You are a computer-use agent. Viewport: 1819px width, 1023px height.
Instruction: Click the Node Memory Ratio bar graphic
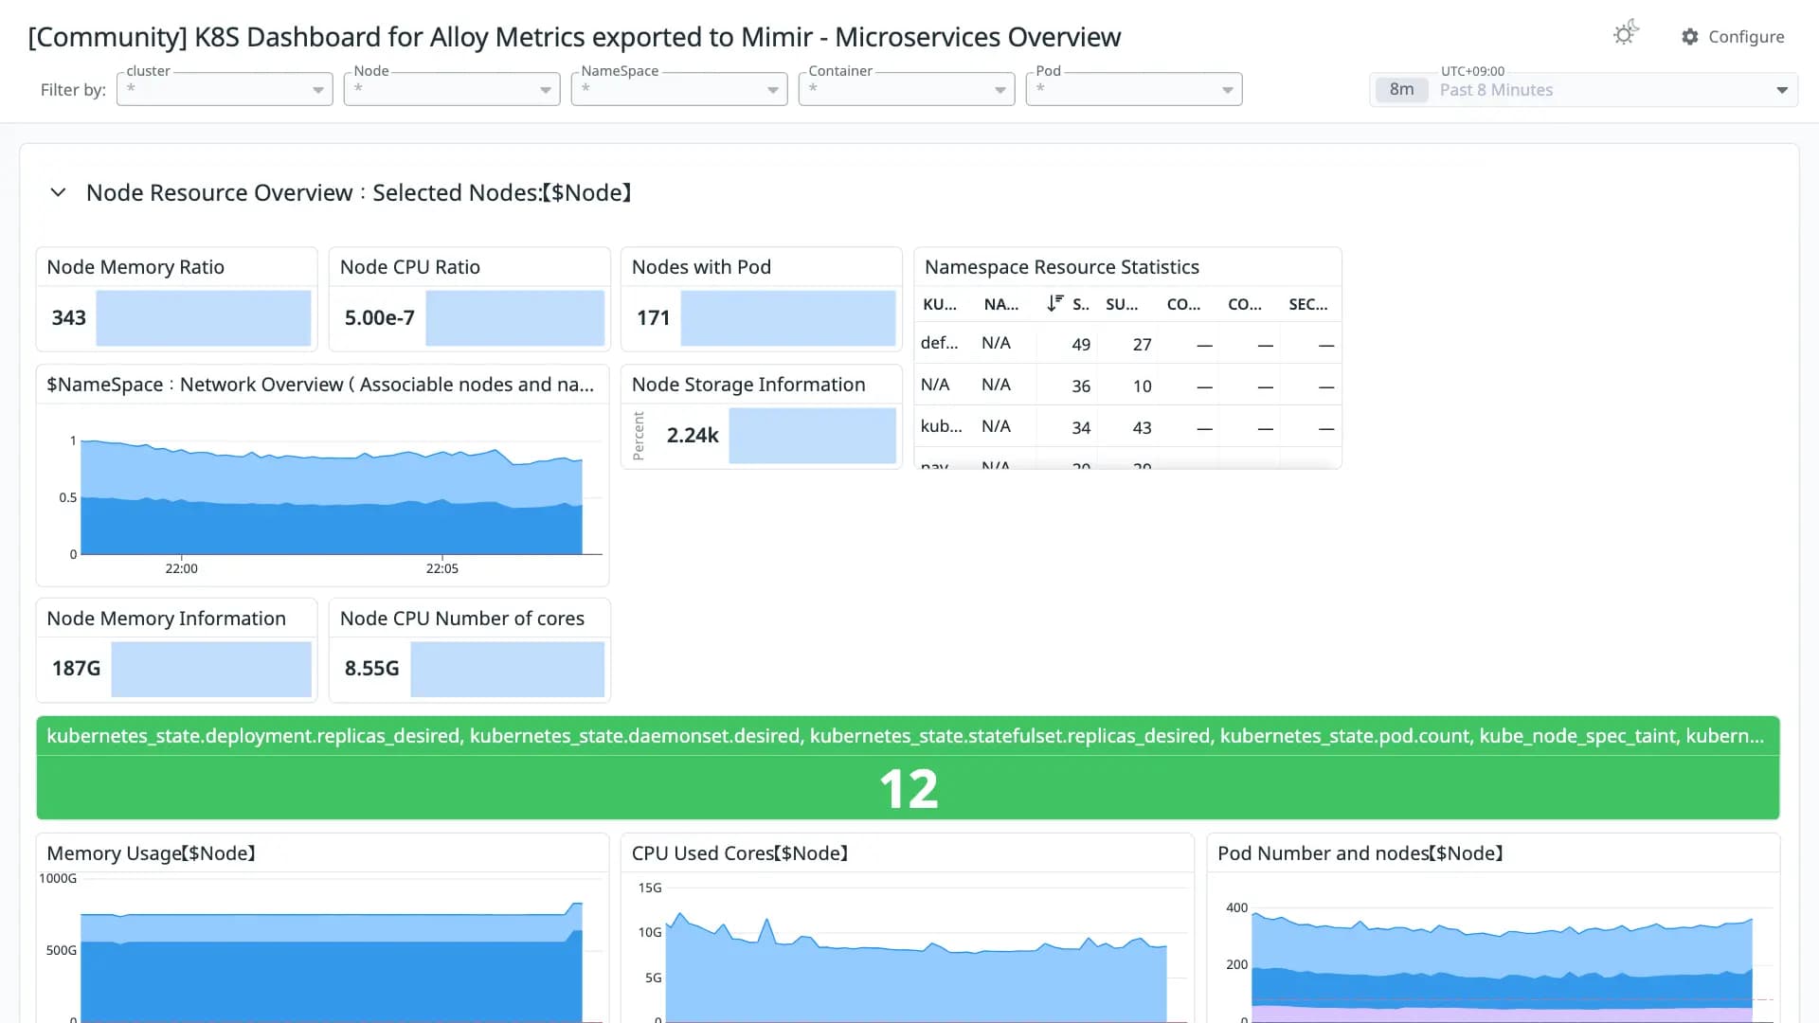204,318
